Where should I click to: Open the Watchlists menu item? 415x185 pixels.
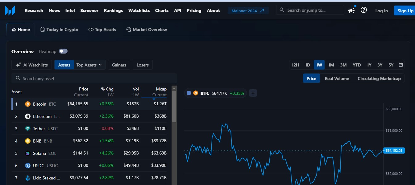click(x=139, y=10)
